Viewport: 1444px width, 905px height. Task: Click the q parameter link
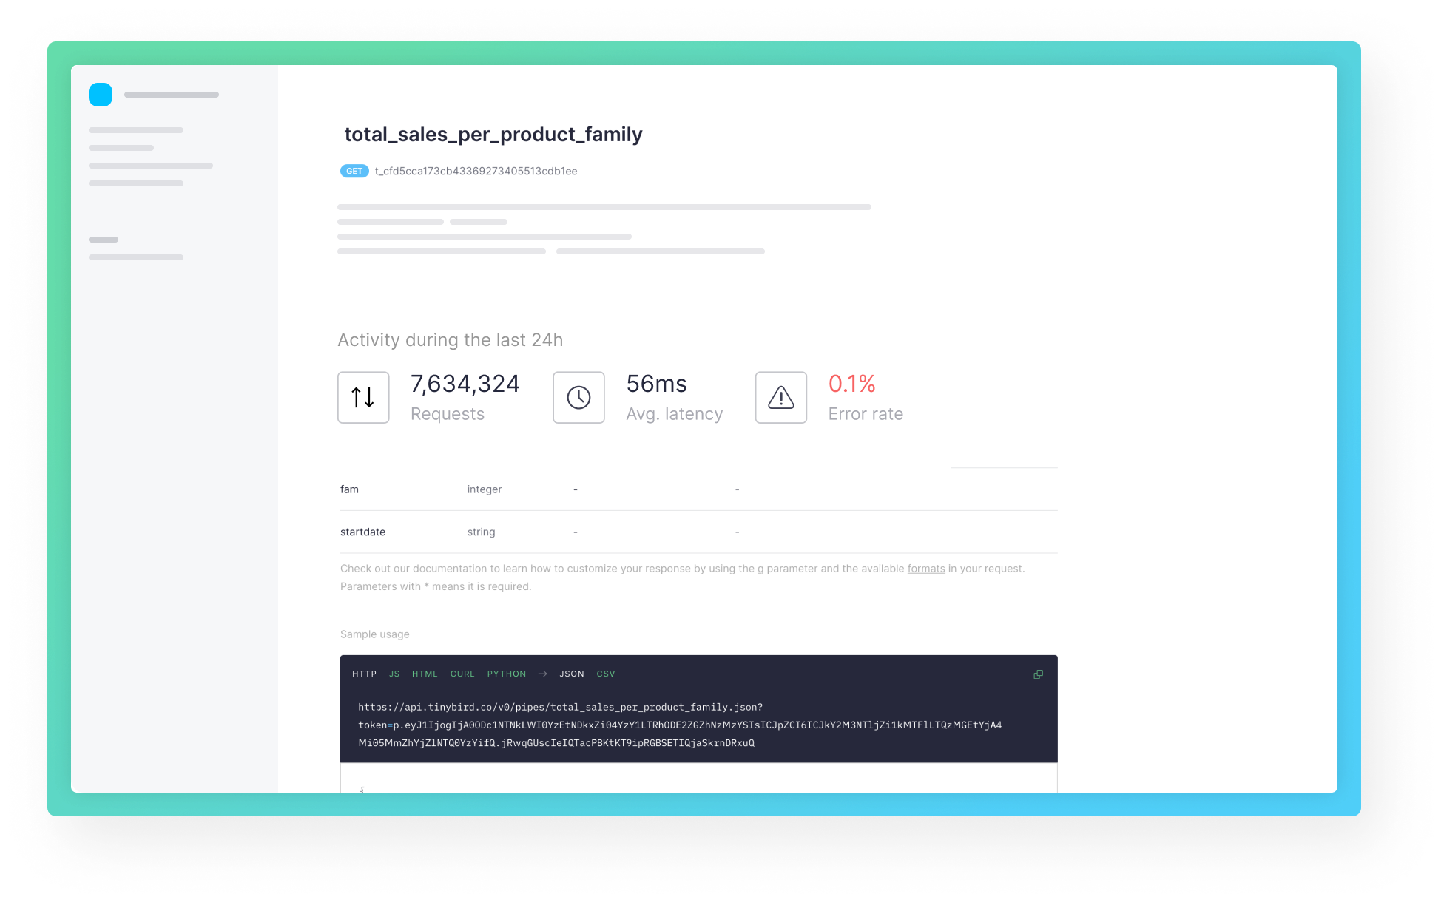coord(758,568)
